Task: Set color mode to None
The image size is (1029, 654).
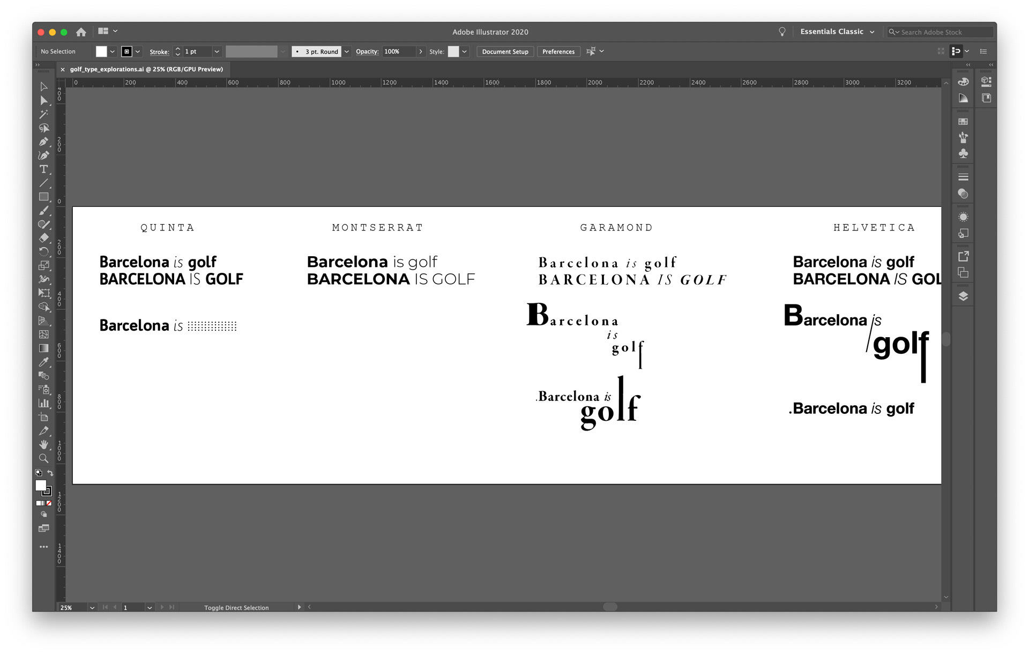Action: pyautogui.click(x=49, y=503)
